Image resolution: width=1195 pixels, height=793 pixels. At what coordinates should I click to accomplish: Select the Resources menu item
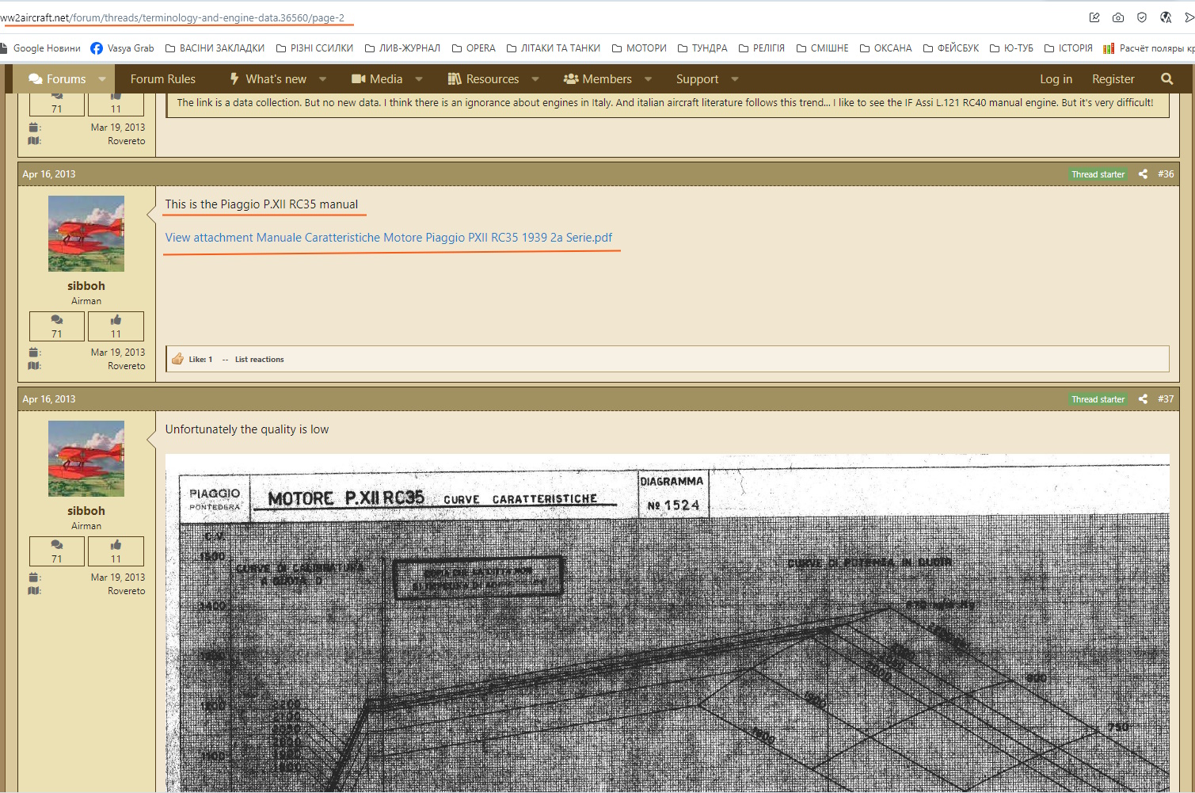coord(483,79)
